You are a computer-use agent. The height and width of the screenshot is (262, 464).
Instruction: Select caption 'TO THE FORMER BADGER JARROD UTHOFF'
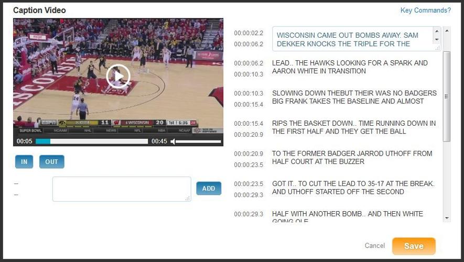click(352, 158)
